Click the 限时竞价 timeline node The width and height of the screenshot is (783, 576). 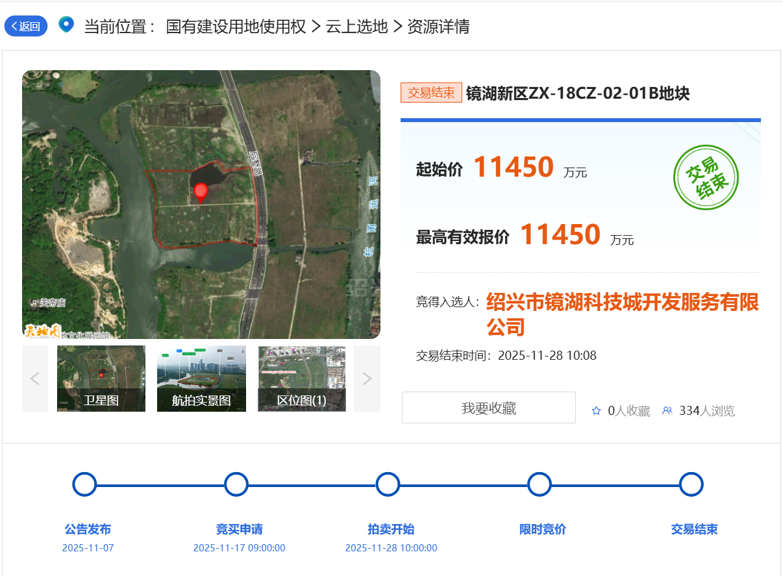tap(540, 484)
